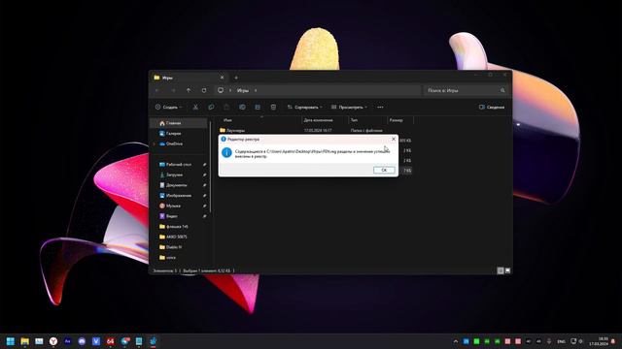
Task: Click the Delete trash icon in toolbar
Action: coord(273,107)
